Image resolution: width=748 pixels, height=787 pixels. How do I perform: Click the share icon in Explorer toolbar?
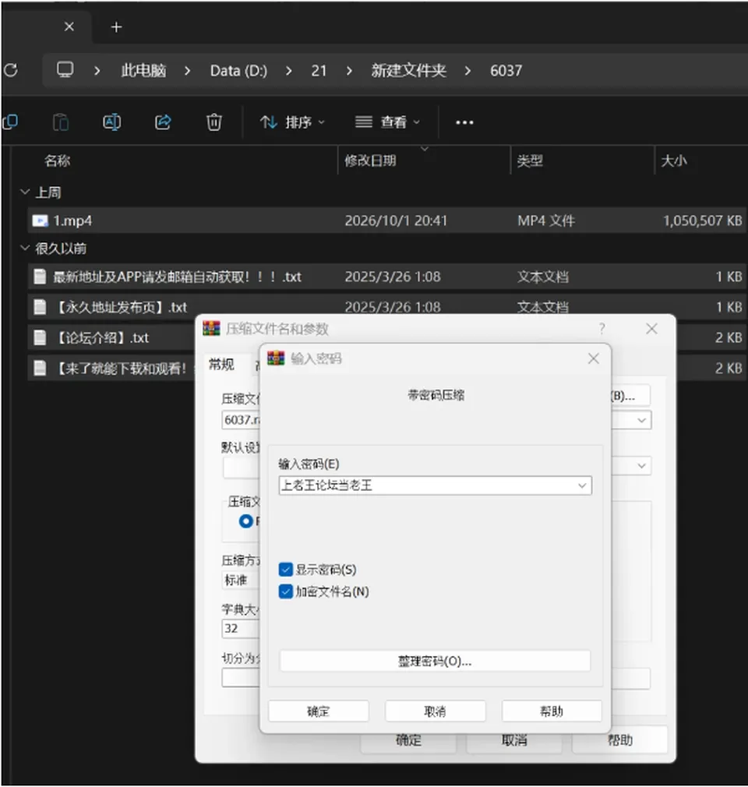[x=163, y=122]
